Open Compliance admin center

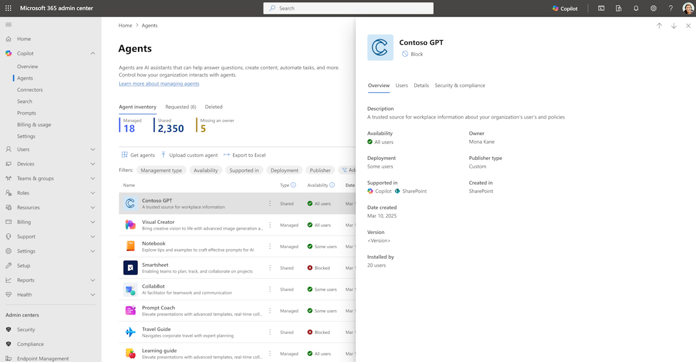pyautogui.click(x=30, y=344)
